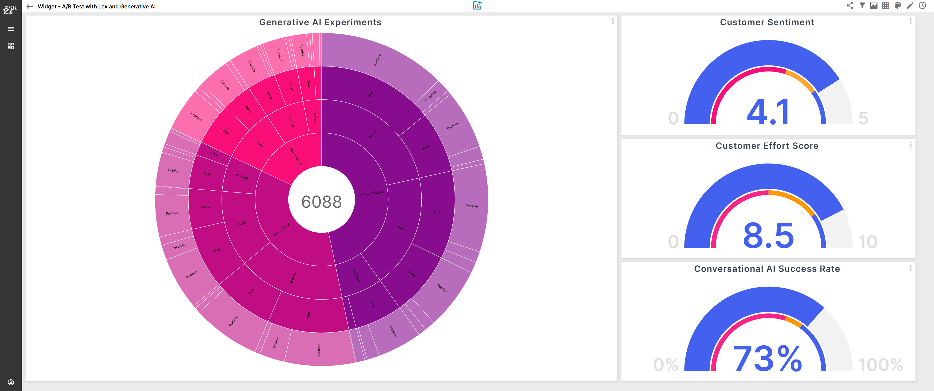Click the Joulica logo in the sidebar
Screen dimensions: 934x391
click(x=10, y=10)
